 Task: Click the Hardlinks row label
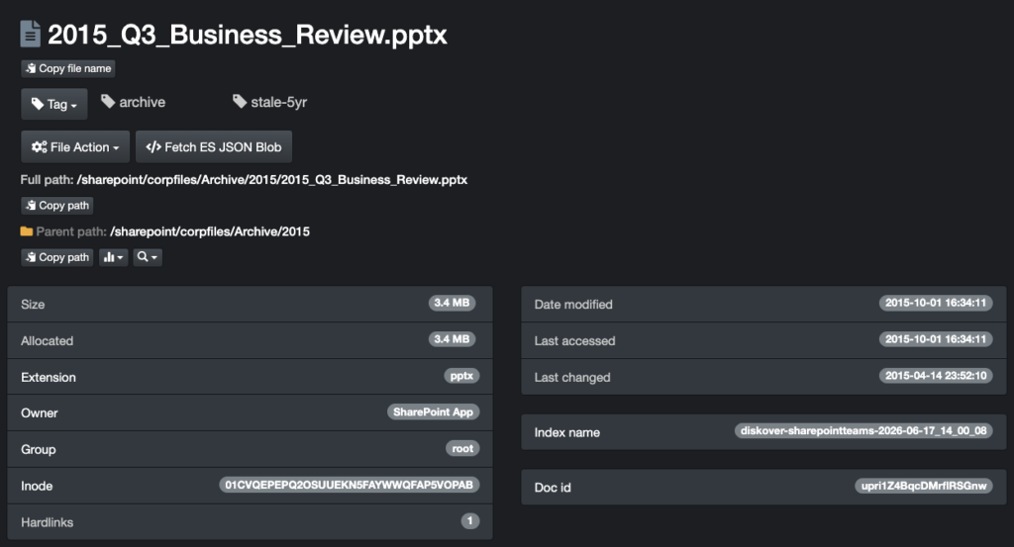click(x=47, y=522)
